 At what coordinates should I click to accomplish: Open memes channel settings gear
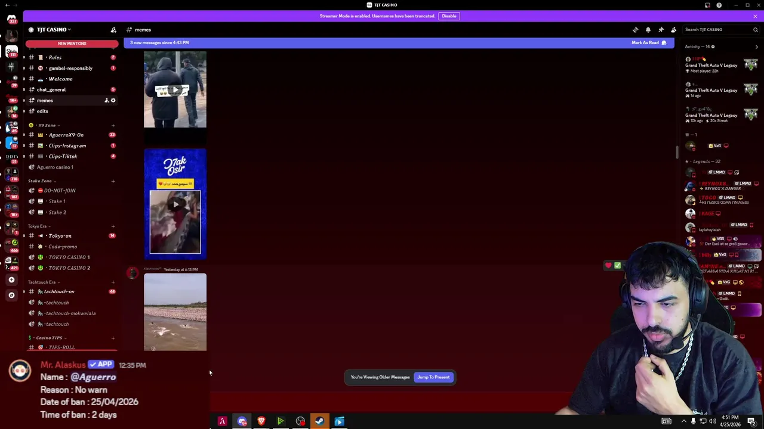coord(113,100)
